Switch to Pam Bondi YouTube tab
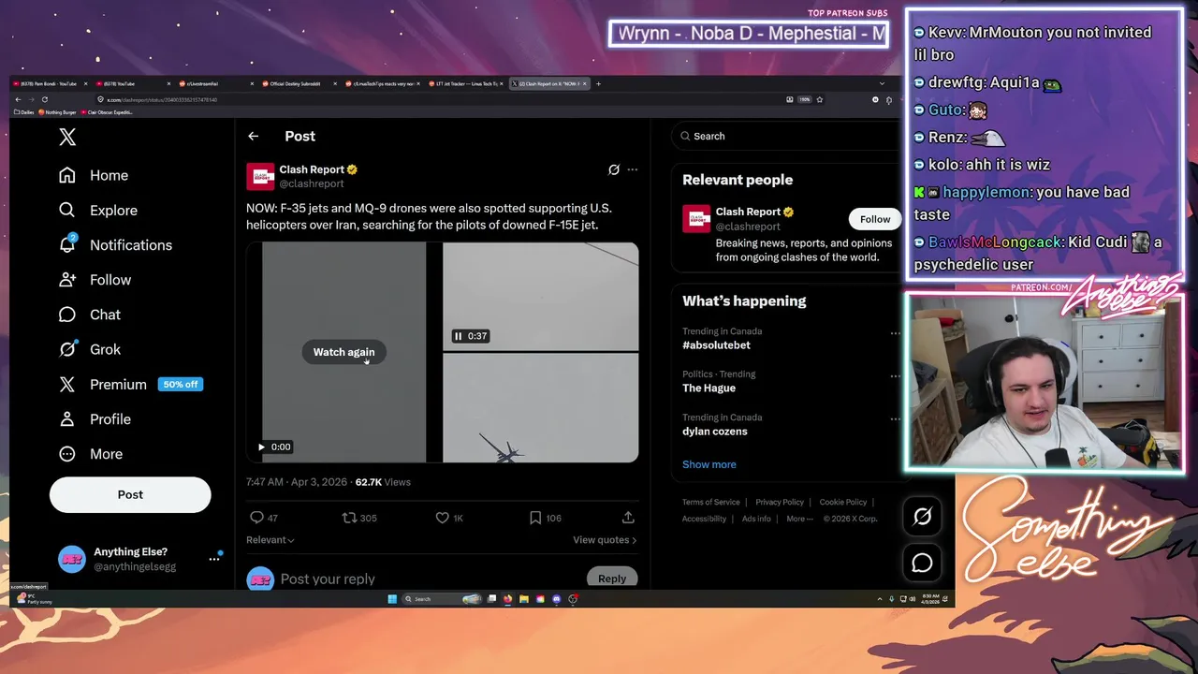1198x674 pixels. pos(49,83)
